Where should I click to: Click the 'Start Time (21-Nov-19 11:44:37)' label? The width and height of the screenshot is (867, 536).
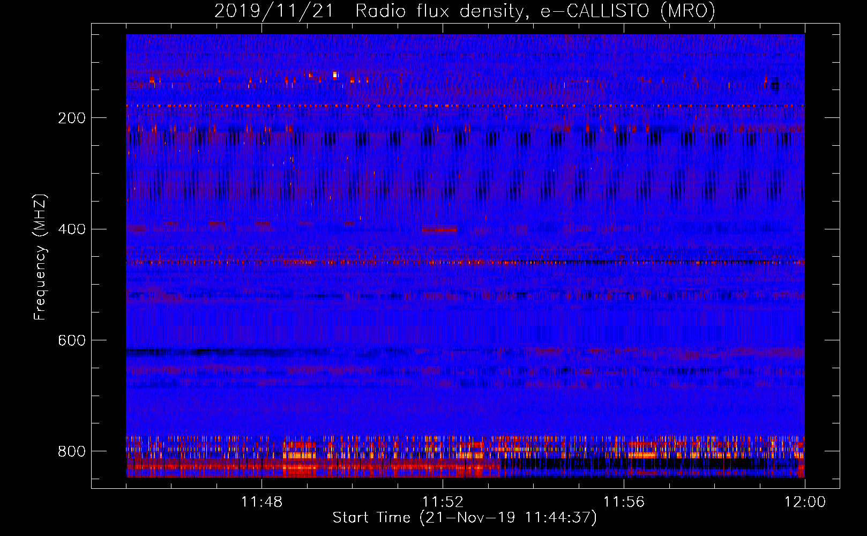[x=465, y=518]
